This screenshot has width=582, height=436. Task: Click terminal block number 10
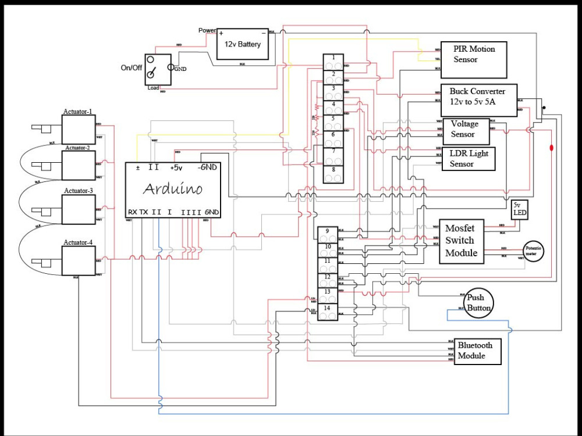click(328, 250)
